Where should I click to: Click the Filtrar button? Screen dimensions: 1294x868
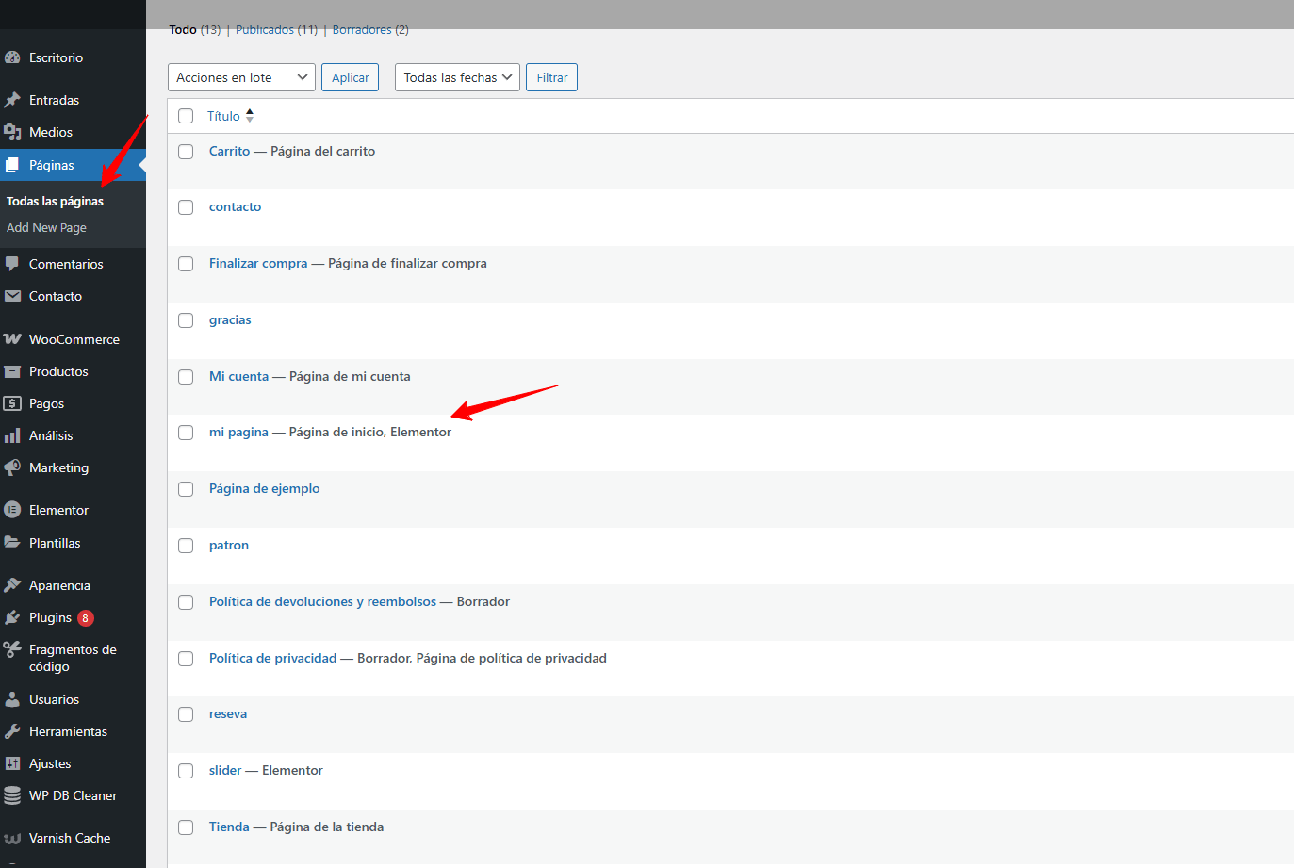click(551, 77)
